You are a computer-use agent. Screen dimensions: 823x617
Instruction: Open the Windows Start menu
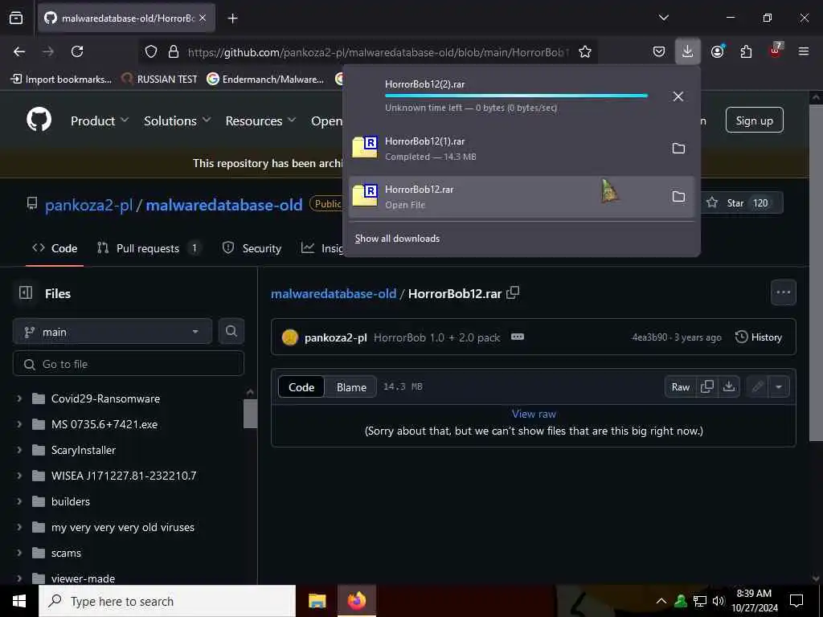[19, 601]
